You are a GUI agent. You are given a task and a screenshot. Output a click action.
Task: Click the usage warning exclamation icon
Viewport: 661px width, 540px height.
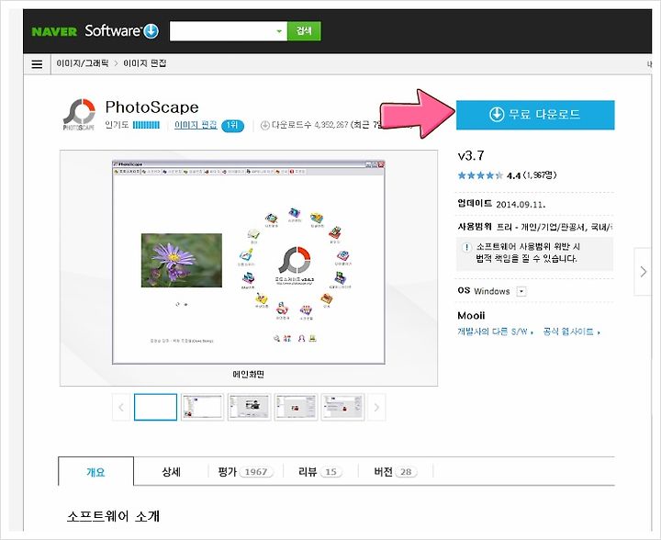(466, 247)
